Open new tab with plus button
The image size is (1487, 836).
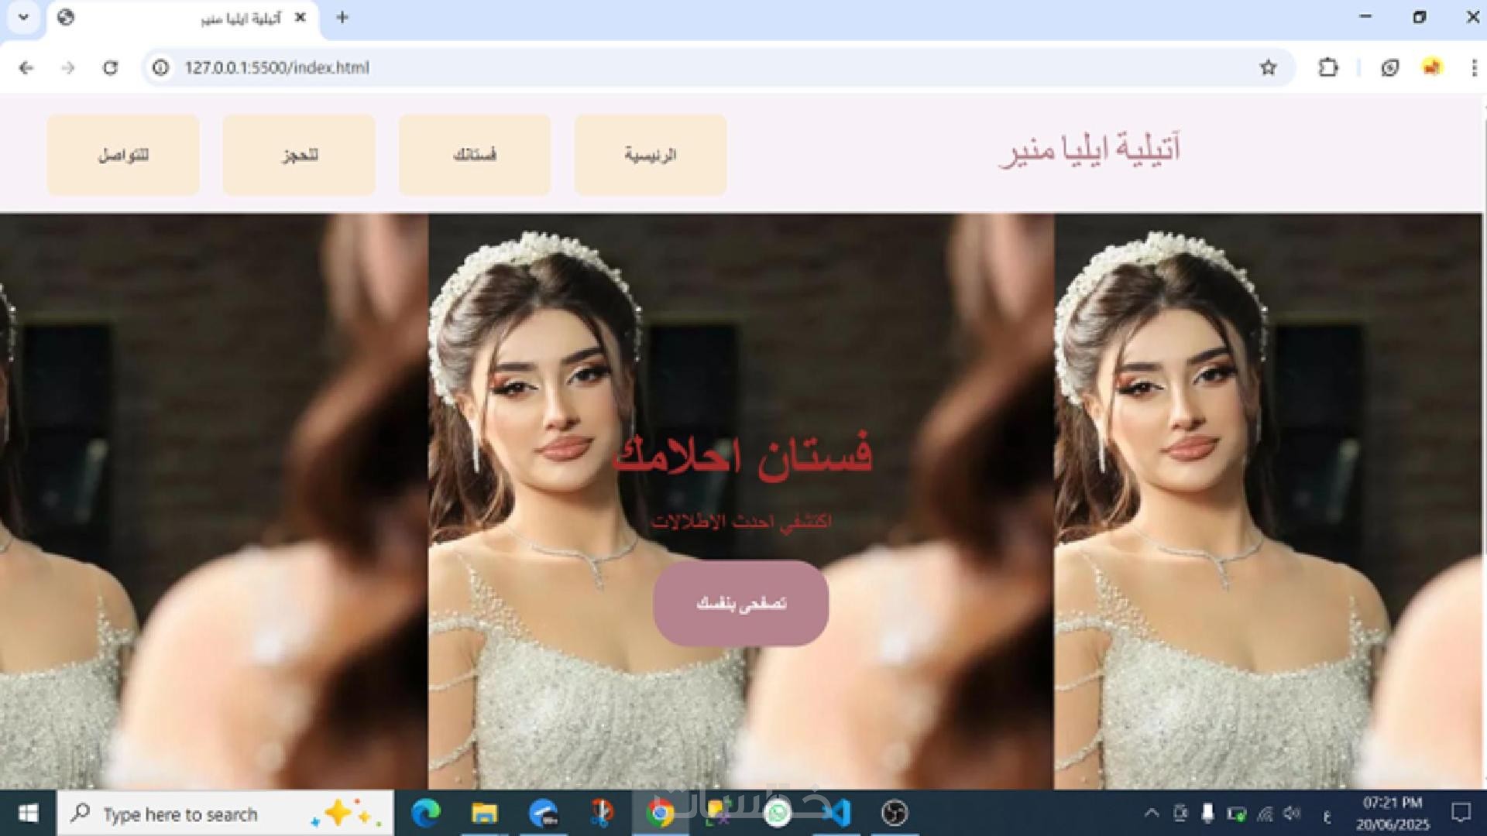(342, 17)
